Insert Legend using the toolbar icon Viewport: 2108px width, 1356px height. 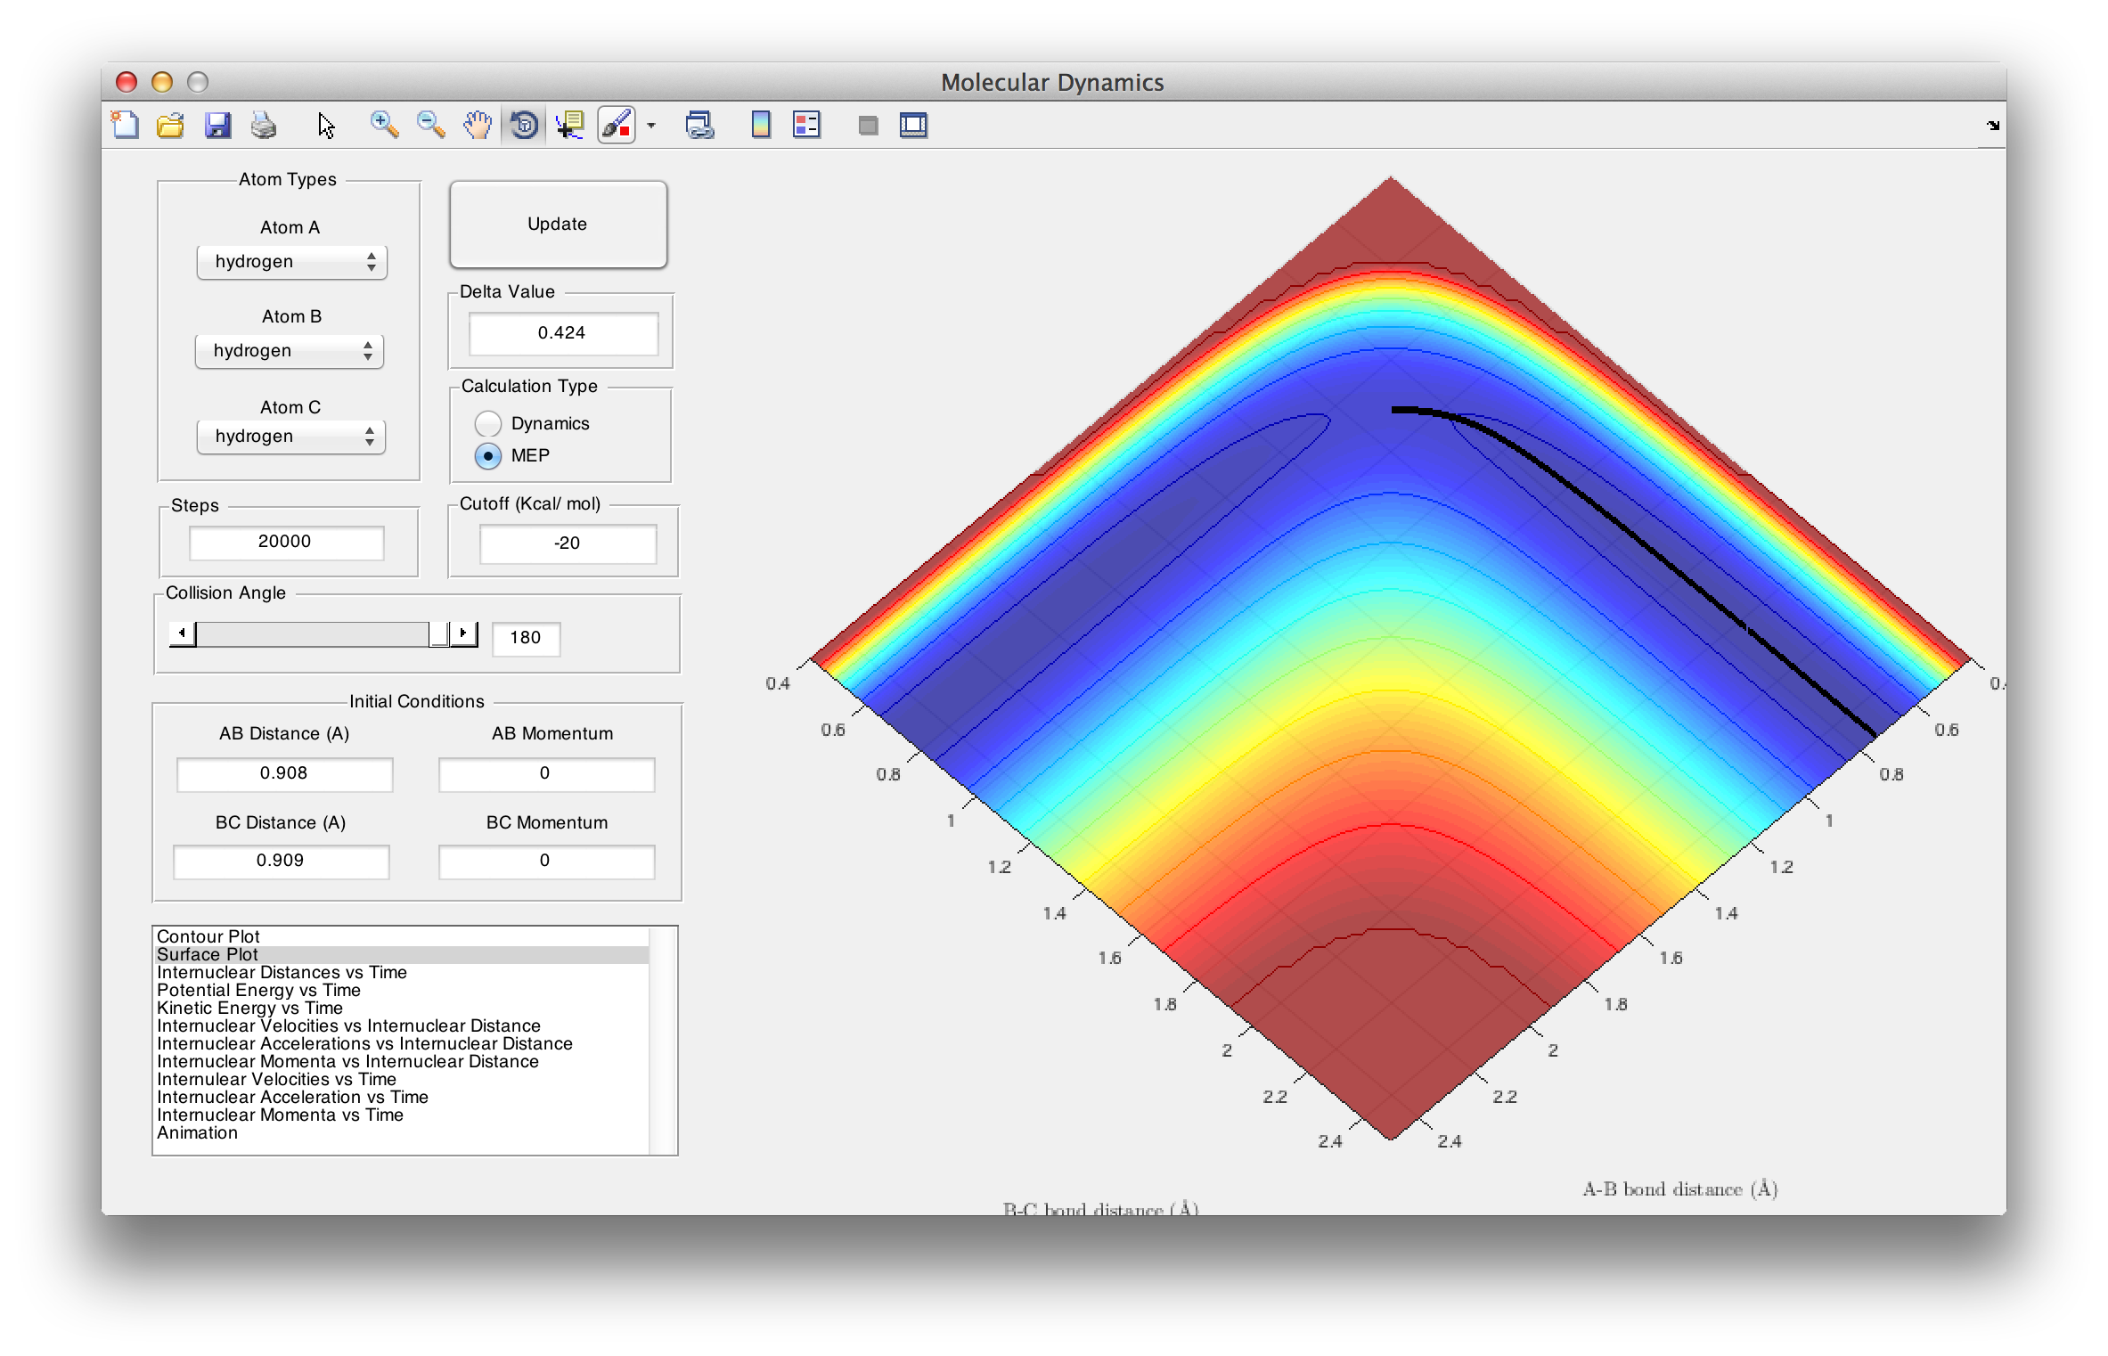tap(806, 126)
